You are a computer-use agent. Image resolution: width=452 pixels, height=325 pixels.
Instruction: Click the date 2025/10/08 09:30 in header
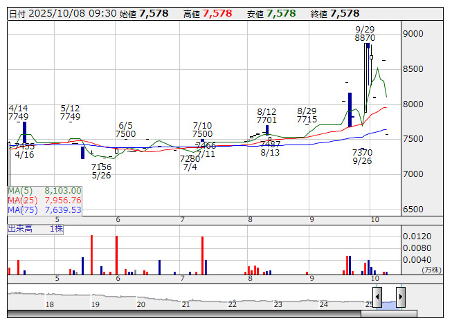point(73,13)
